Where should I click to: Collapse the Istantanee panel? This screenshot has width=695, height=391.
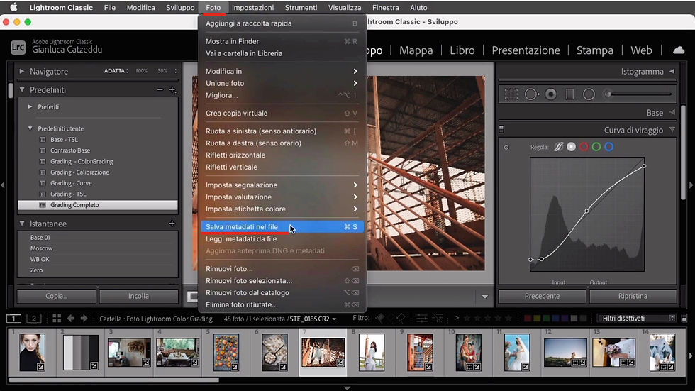22,224
